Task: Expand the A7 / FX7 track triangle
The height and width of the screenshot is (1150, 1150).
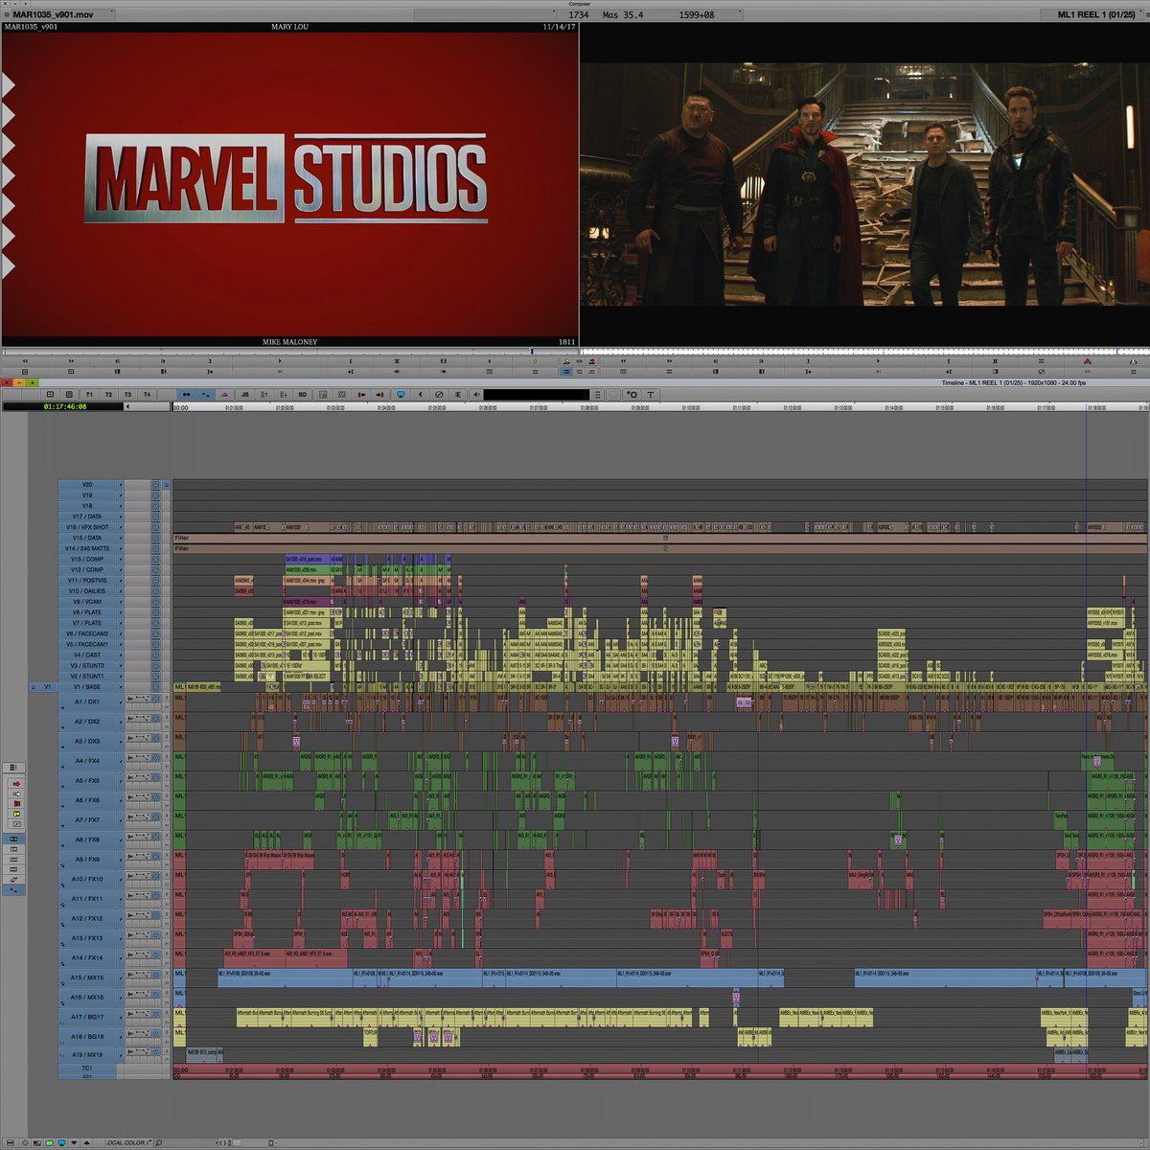Action: tap(62, 825)
